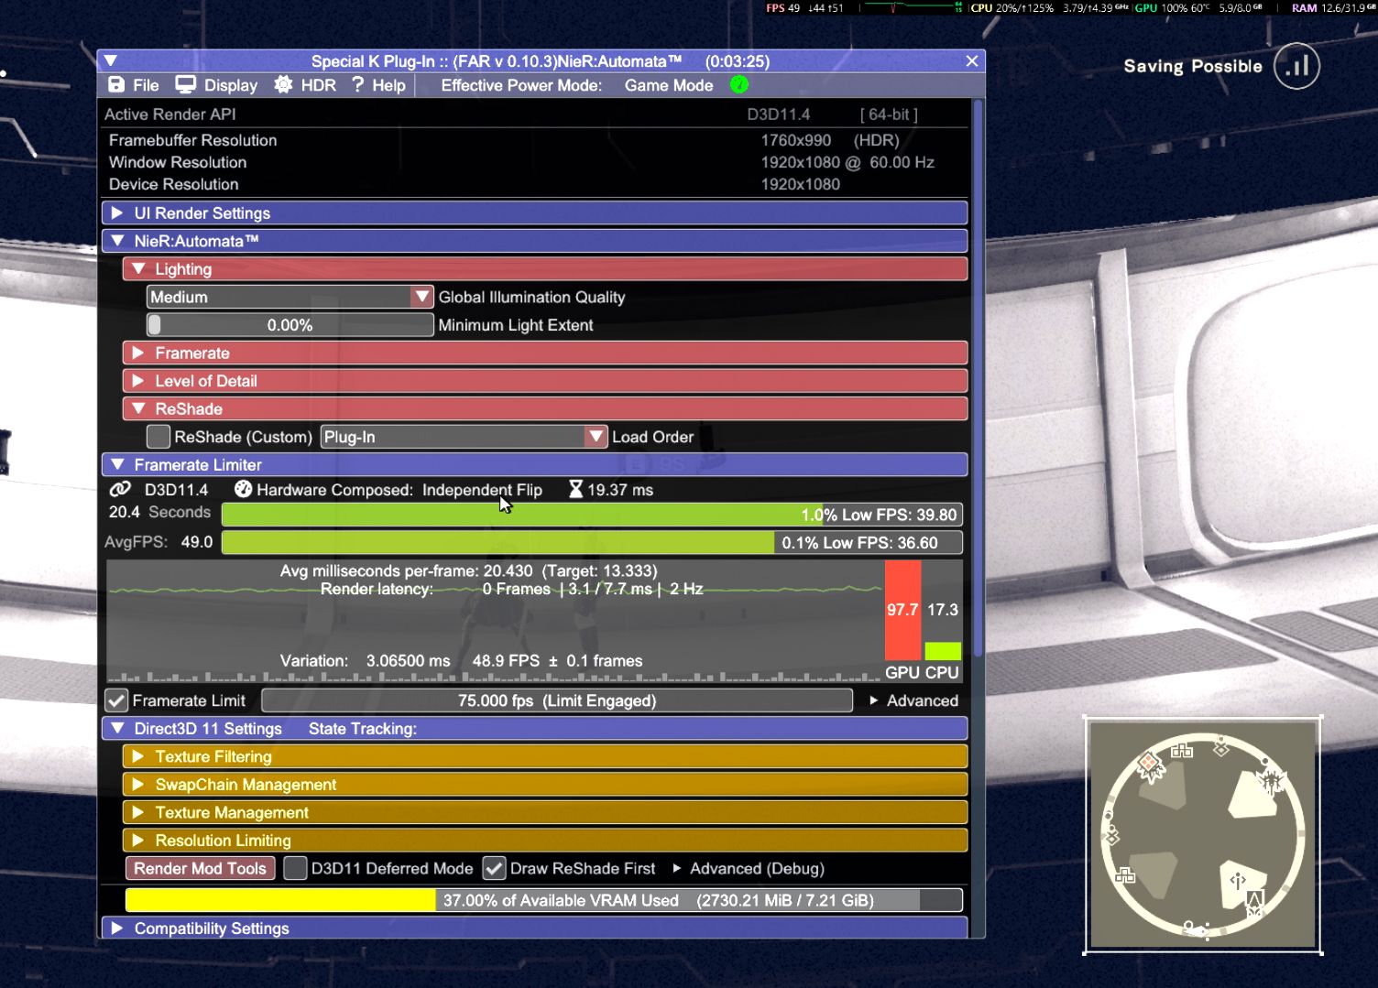Expand Compatibility Settings section
This screenshot has width=1378, height=988.
tap(534, 928)
